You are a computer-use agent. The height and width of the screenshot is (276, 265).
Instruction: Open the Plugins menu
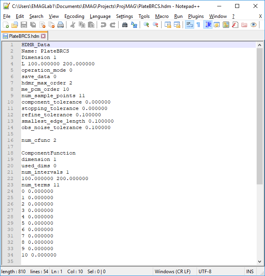pos(196,16)
